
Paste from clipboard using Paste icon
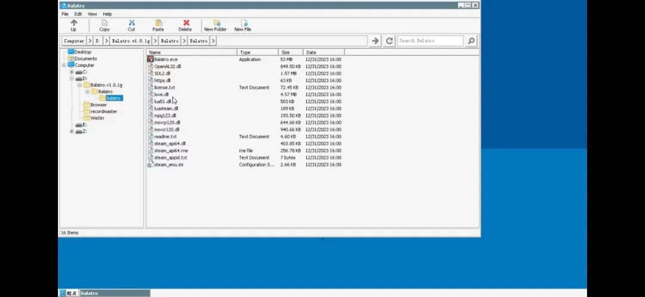(158, 26)
